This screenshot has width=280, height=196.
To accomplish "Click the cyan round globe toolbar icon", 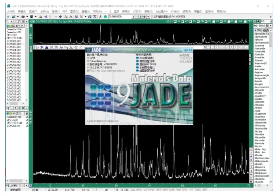I will click(x=105, y=17).
